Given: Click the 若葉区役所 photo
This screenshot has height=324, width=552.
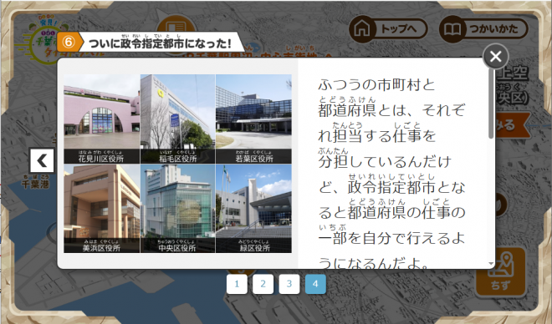Looking at the screenshot, I should [253, 119].
